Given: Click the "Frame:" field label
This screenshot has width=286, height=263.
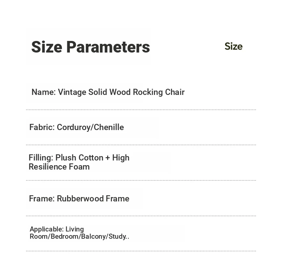Looking at the screenshot, I should [x=42, y=199].
